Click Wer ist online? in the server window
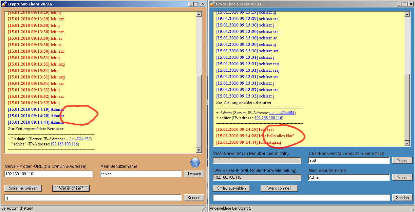Viewport: 415px width, 212px height. tap(279, 188)
